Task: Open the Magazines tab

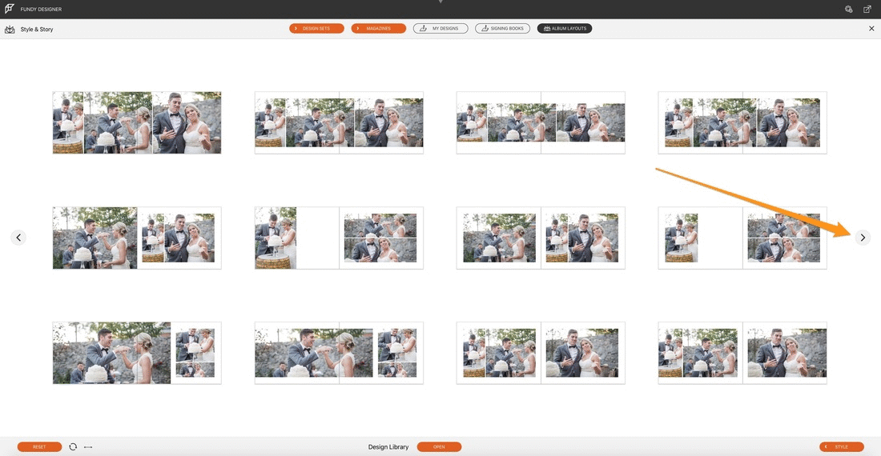Action: [x=379, y=29]
